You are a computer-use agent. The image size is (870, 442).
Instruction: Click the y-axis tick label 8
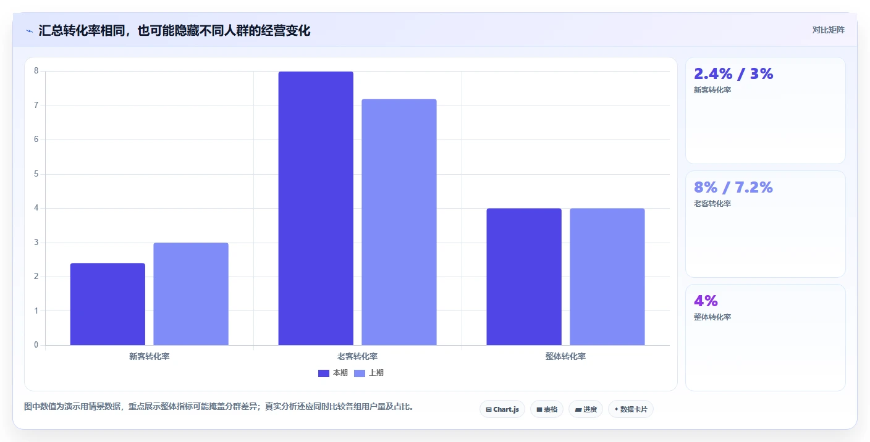[36, 71]
